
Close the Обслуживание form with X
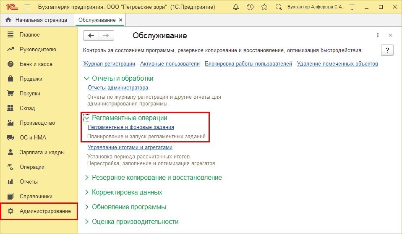tap(390, 35)
